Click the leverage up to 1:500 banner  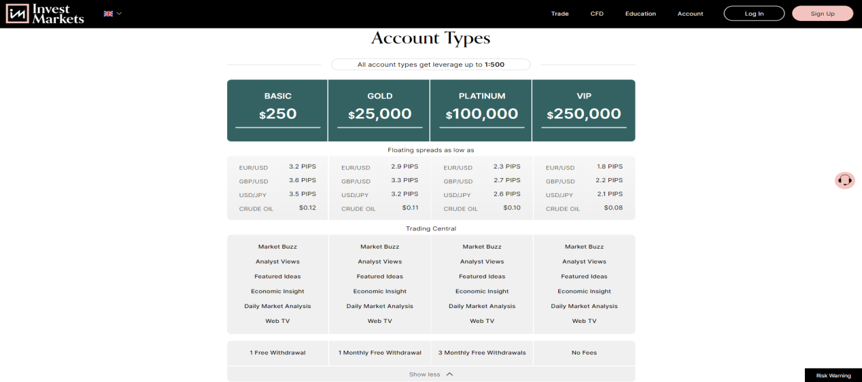click(x=430, y=65)
